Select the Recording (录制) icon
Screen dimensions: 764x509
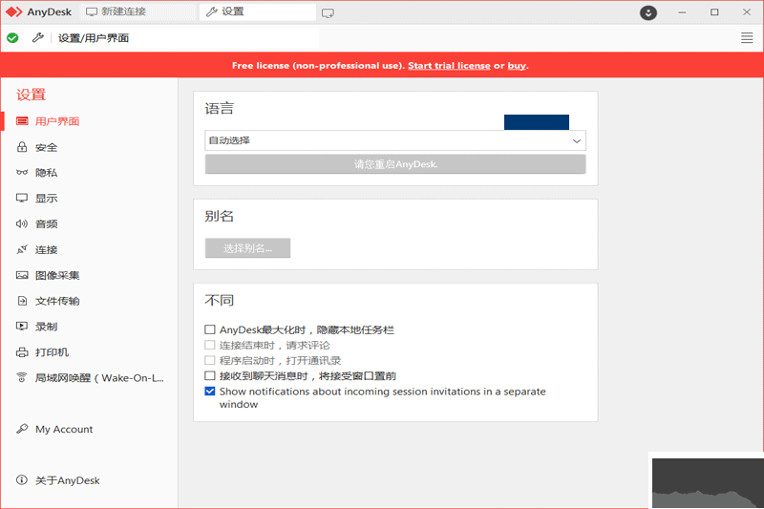(x=22, y=327)
